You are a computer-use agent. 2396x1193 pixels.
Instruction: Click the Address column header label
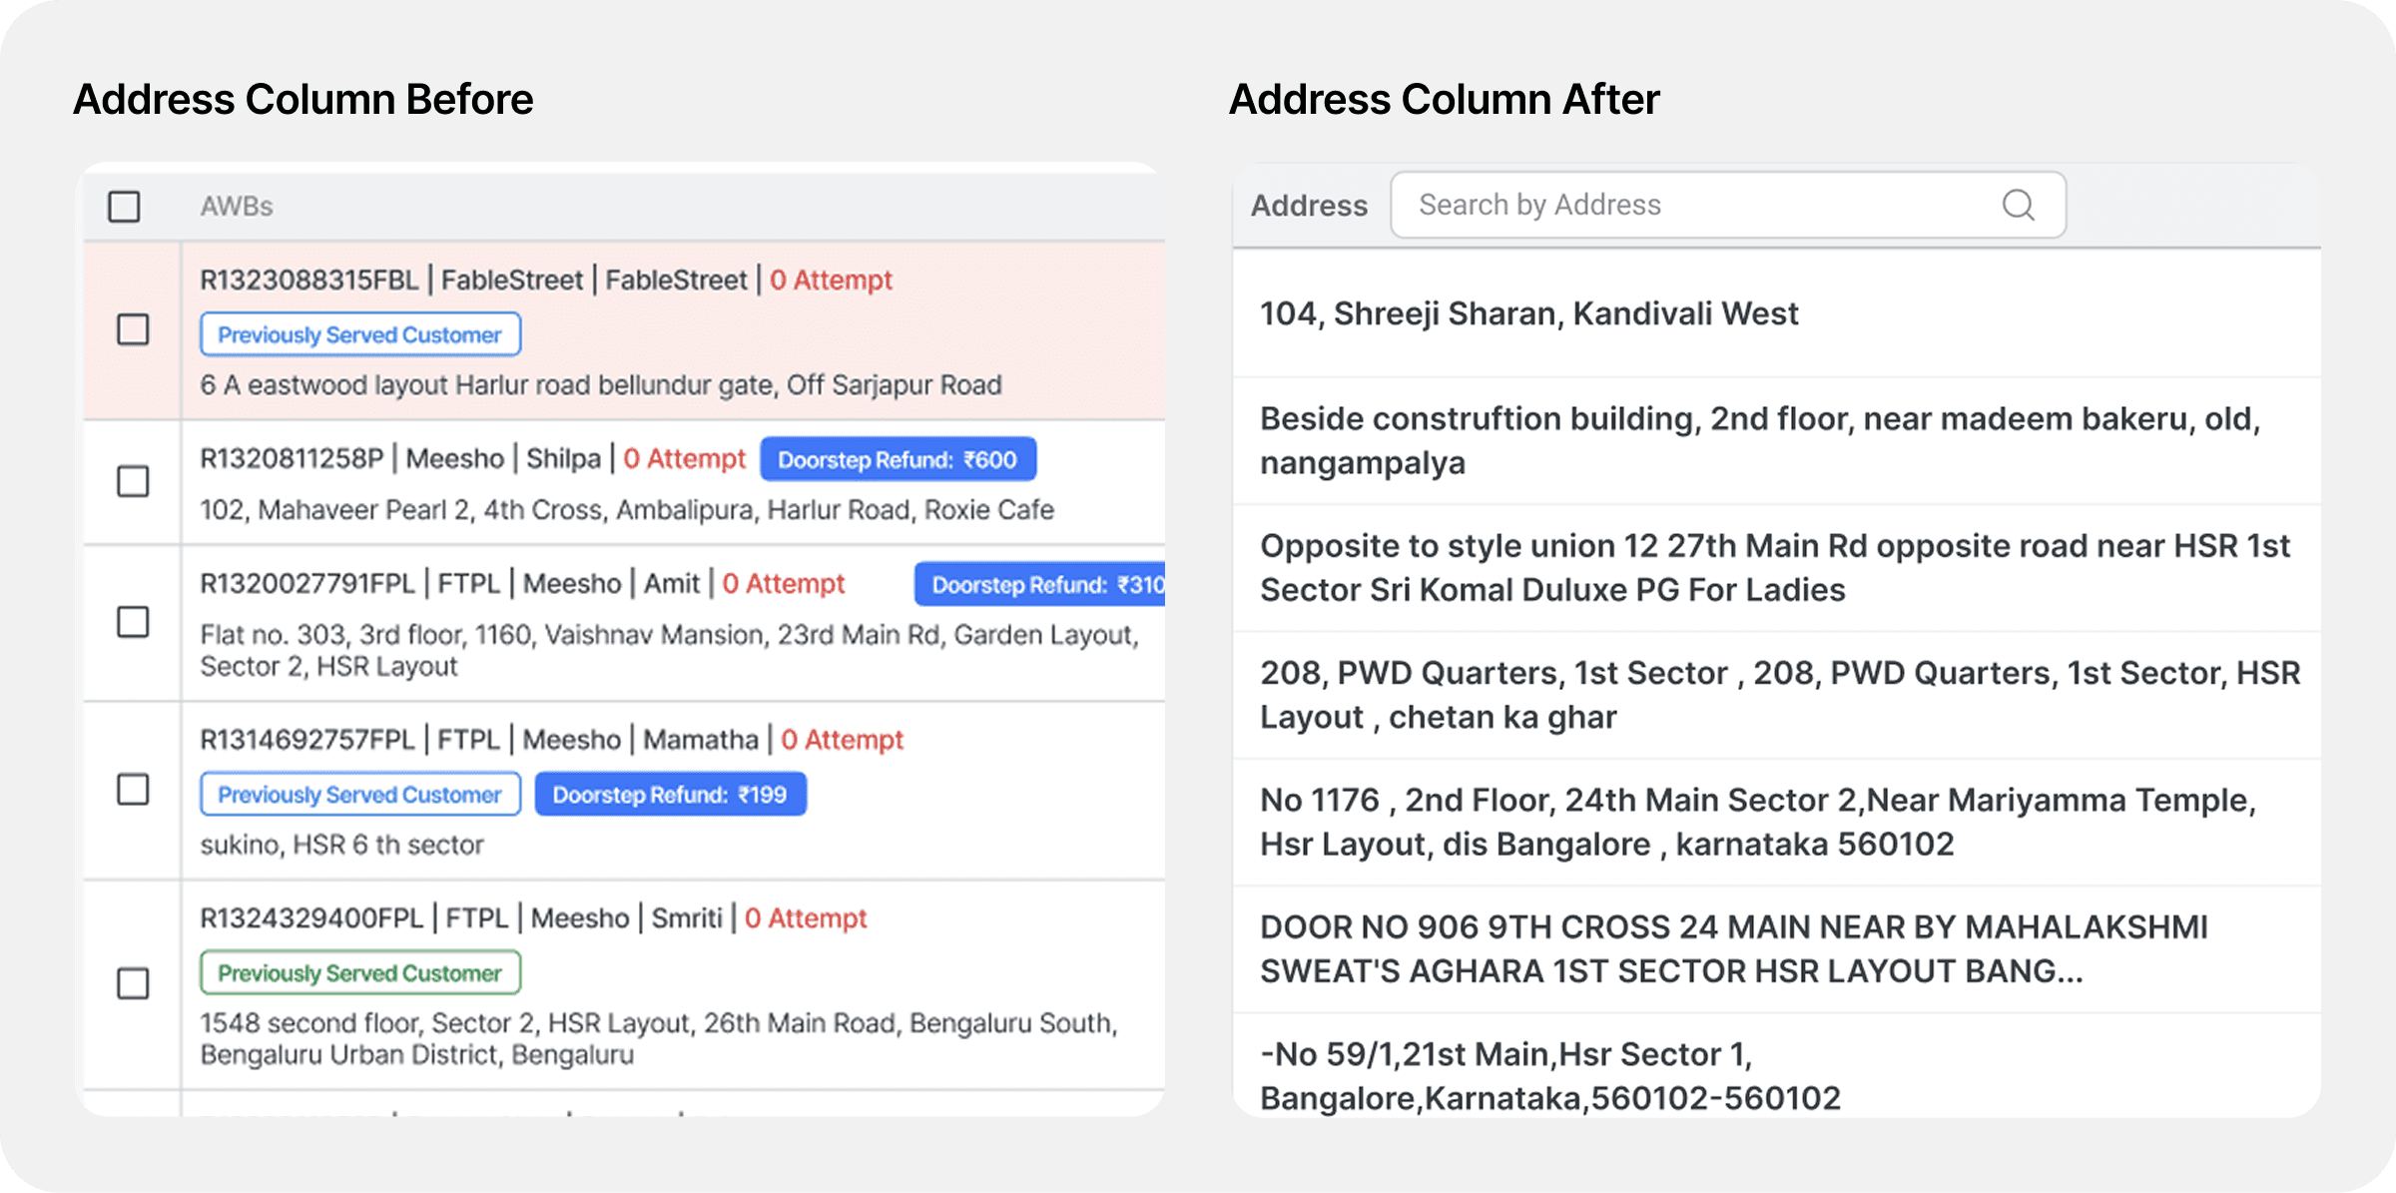[x=1309, y=206]
